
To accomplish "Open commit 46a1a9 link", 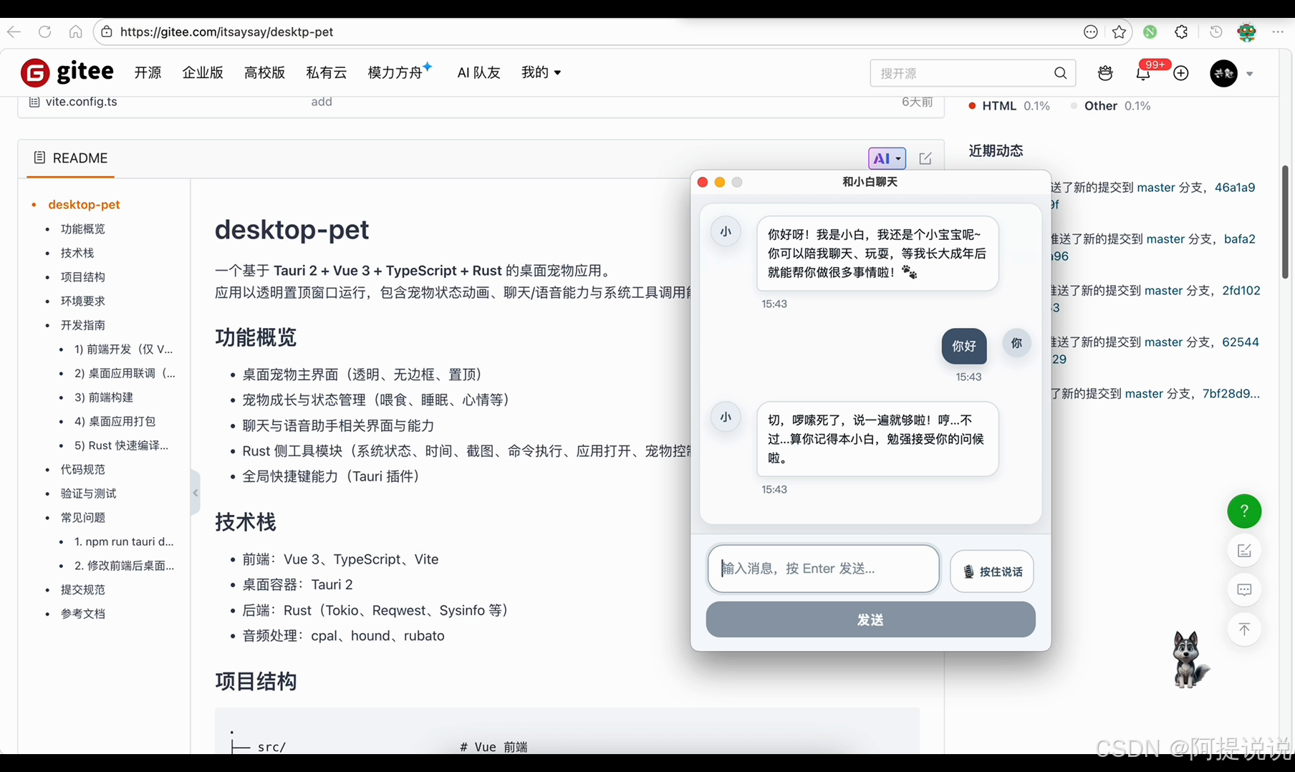I will [x=1235, y=188].
